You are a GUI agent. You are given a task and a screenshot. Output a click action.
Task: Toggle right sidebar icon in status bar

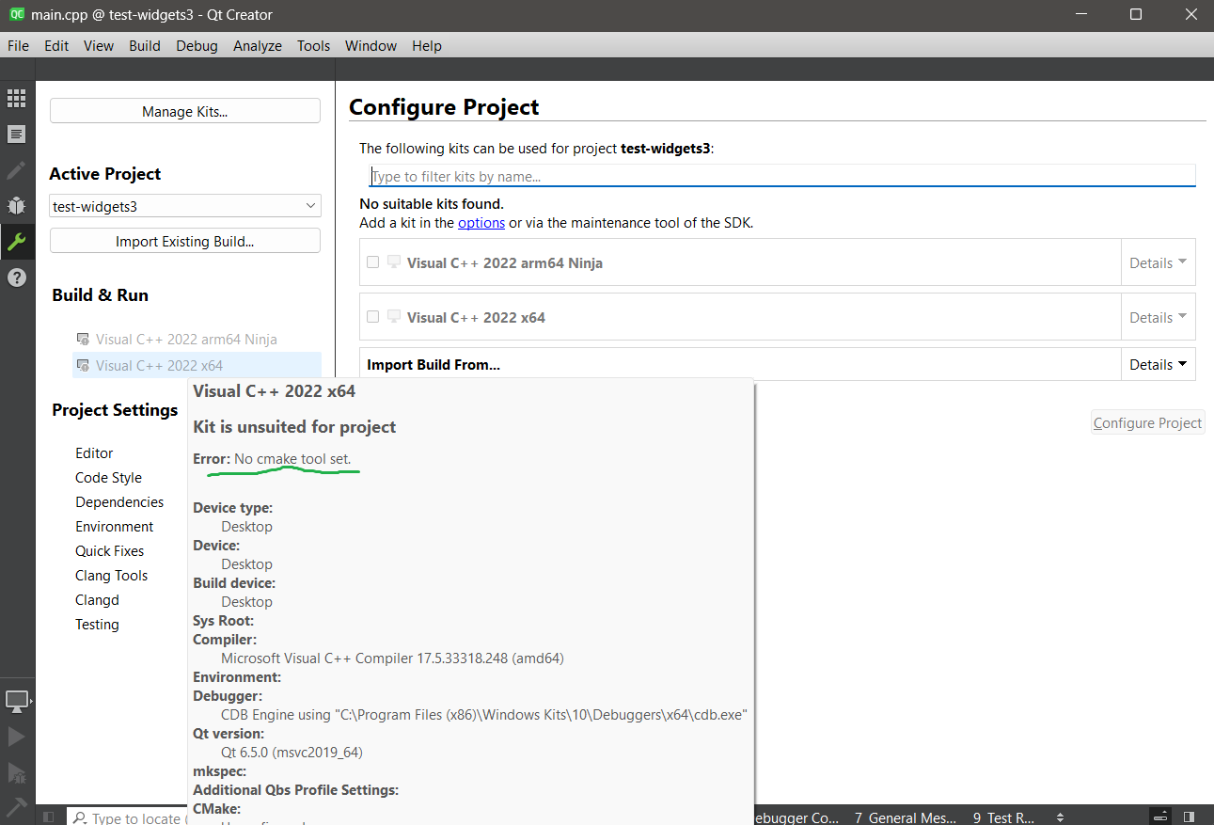point(1190,817)
